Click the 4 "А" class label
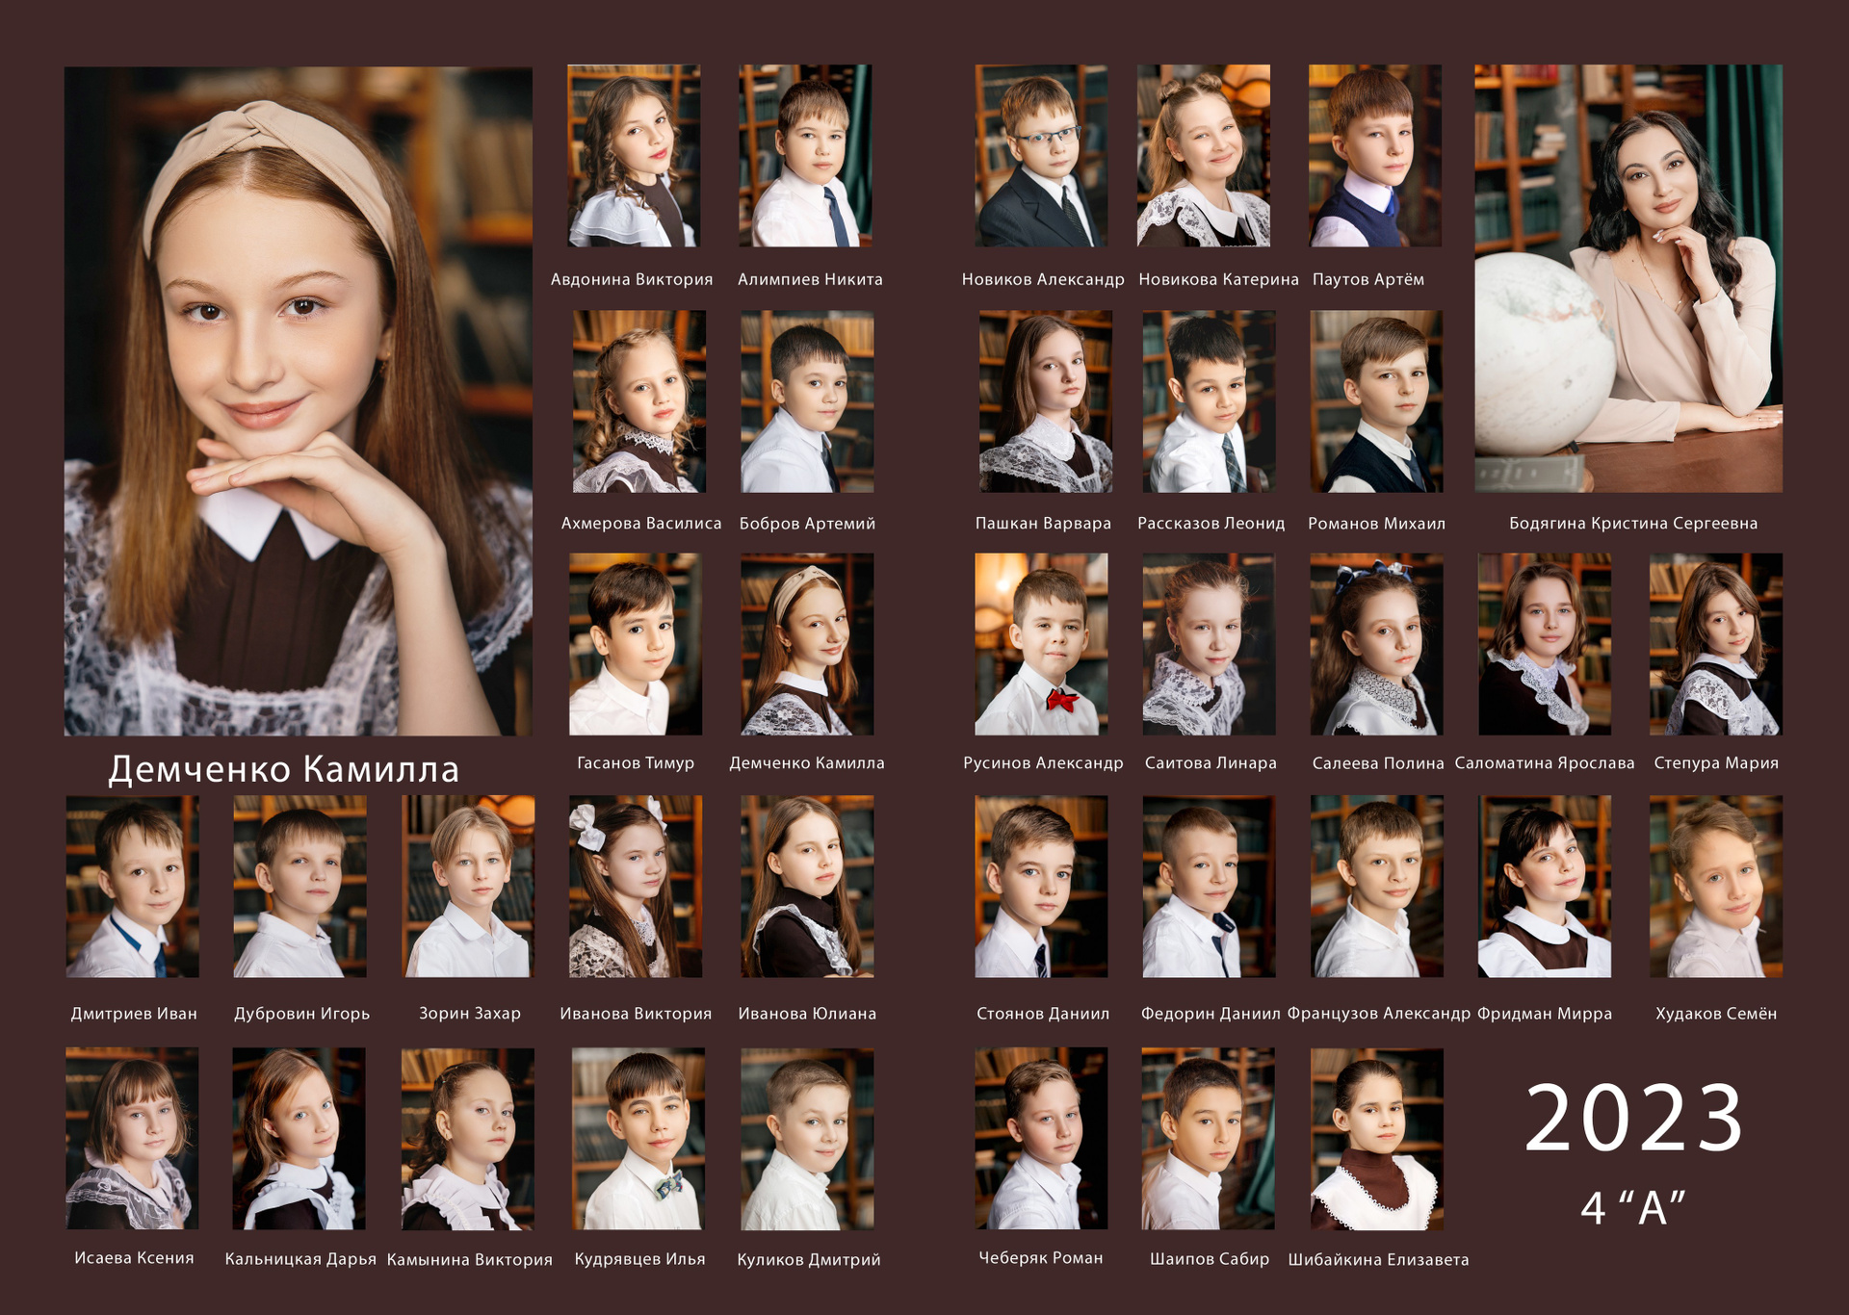This screenshot has height=1315, width=1849. (x=1633, y=1207)
